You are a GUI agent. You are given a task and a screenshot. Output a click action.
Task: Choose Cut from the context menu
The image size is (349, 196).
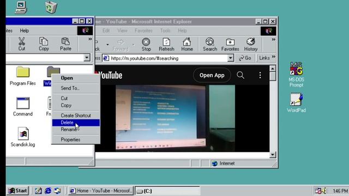click(x=76, y=98)
